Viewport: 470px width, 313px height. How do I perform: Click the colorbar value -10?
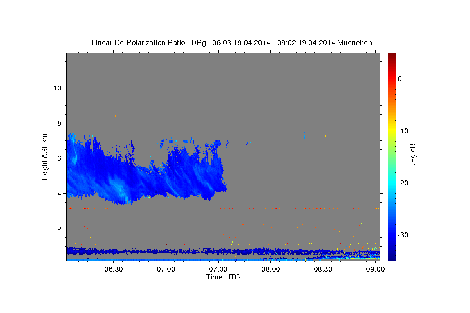(403, 131)
